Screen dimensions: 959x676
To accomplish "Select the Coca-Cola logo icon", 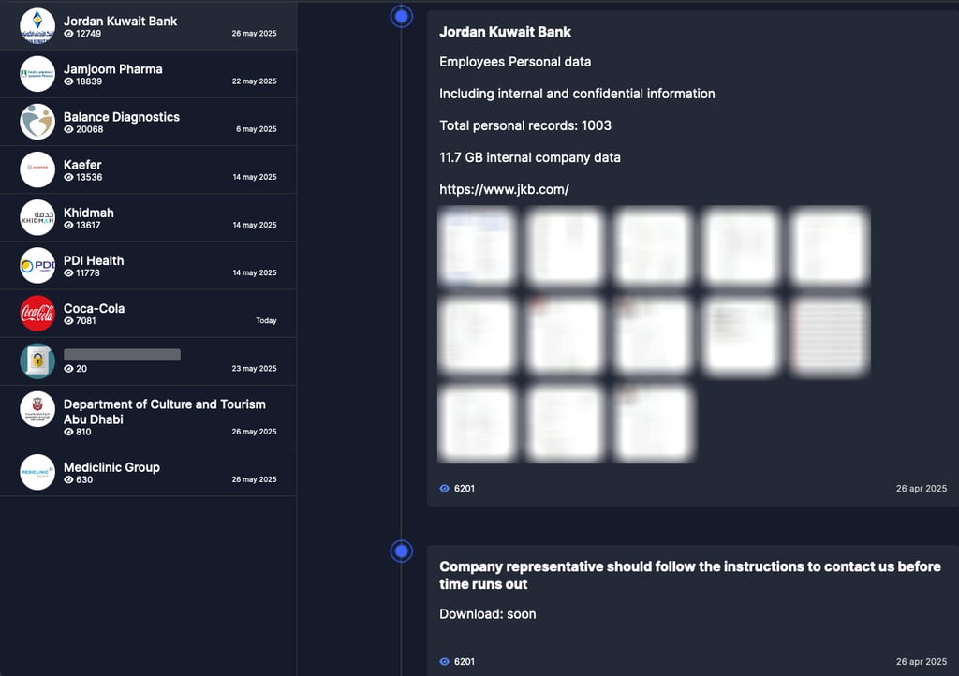I will click(x=37, y=313).
